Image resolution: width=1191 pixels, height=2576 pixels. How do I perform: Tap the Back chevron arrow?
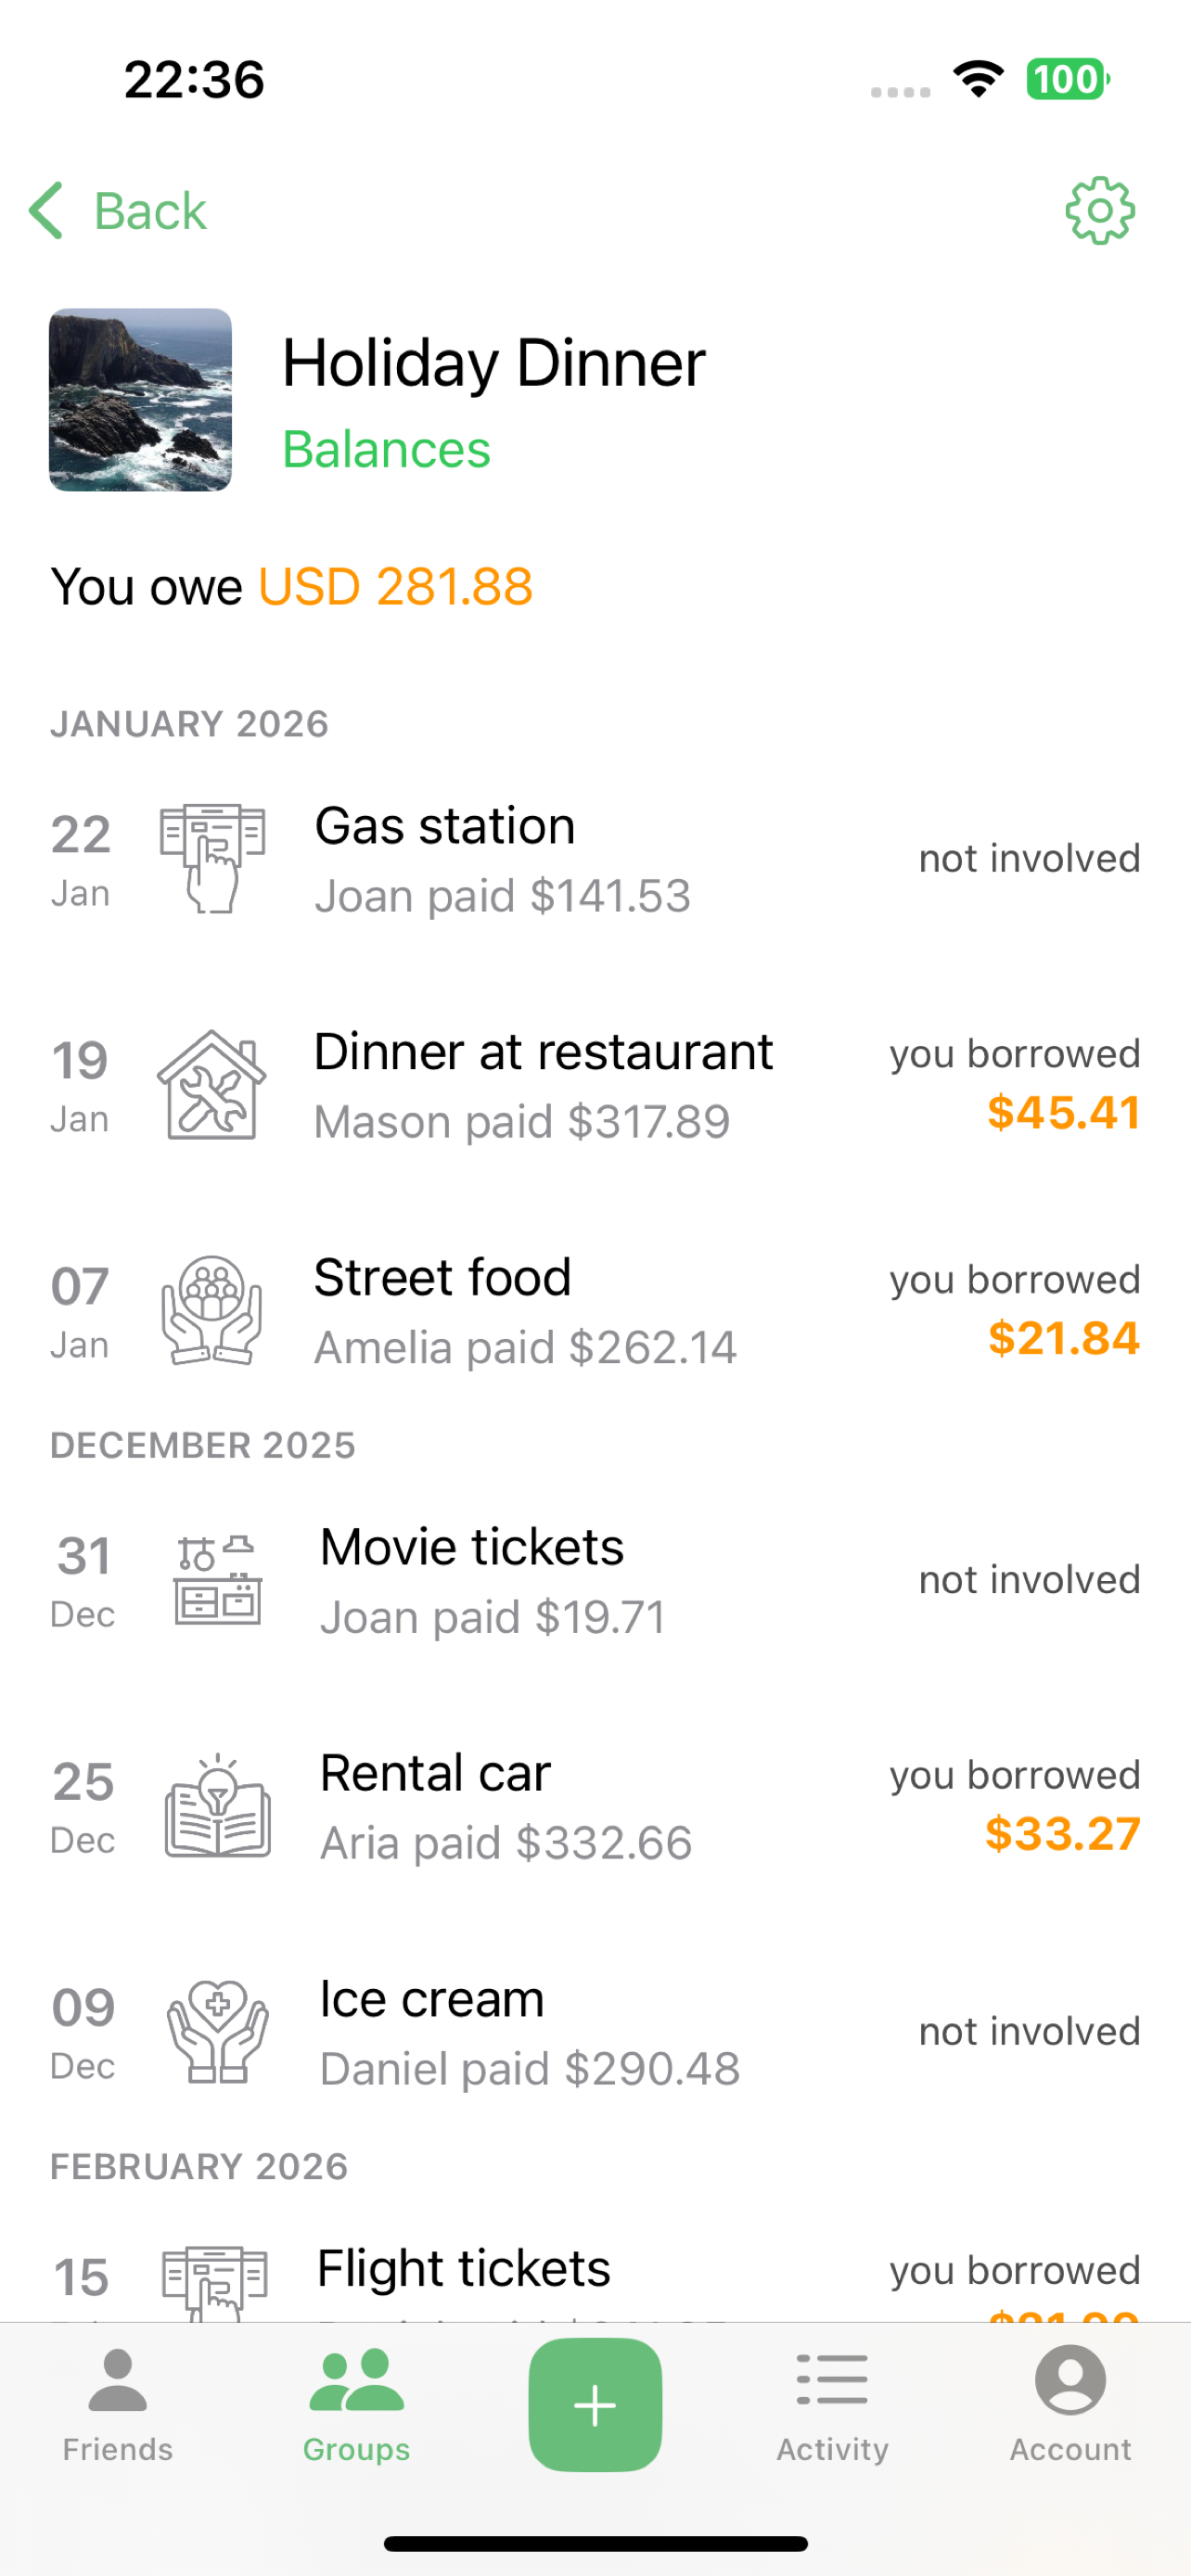[x=47, y=211]
